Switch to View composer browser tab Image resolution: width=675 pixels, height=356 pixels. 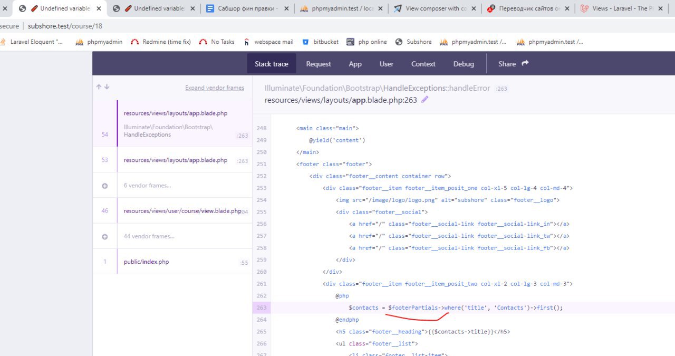pos(435,8)
